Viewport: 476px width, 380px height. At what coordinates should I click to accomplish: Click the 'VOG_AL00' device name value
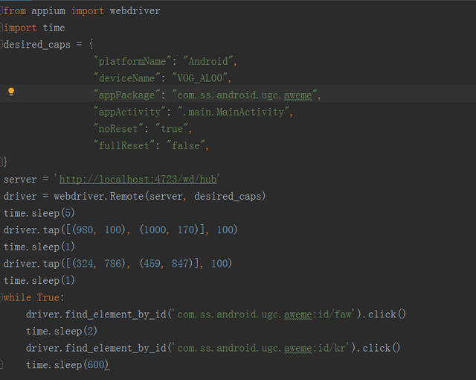tap(200, 78)
